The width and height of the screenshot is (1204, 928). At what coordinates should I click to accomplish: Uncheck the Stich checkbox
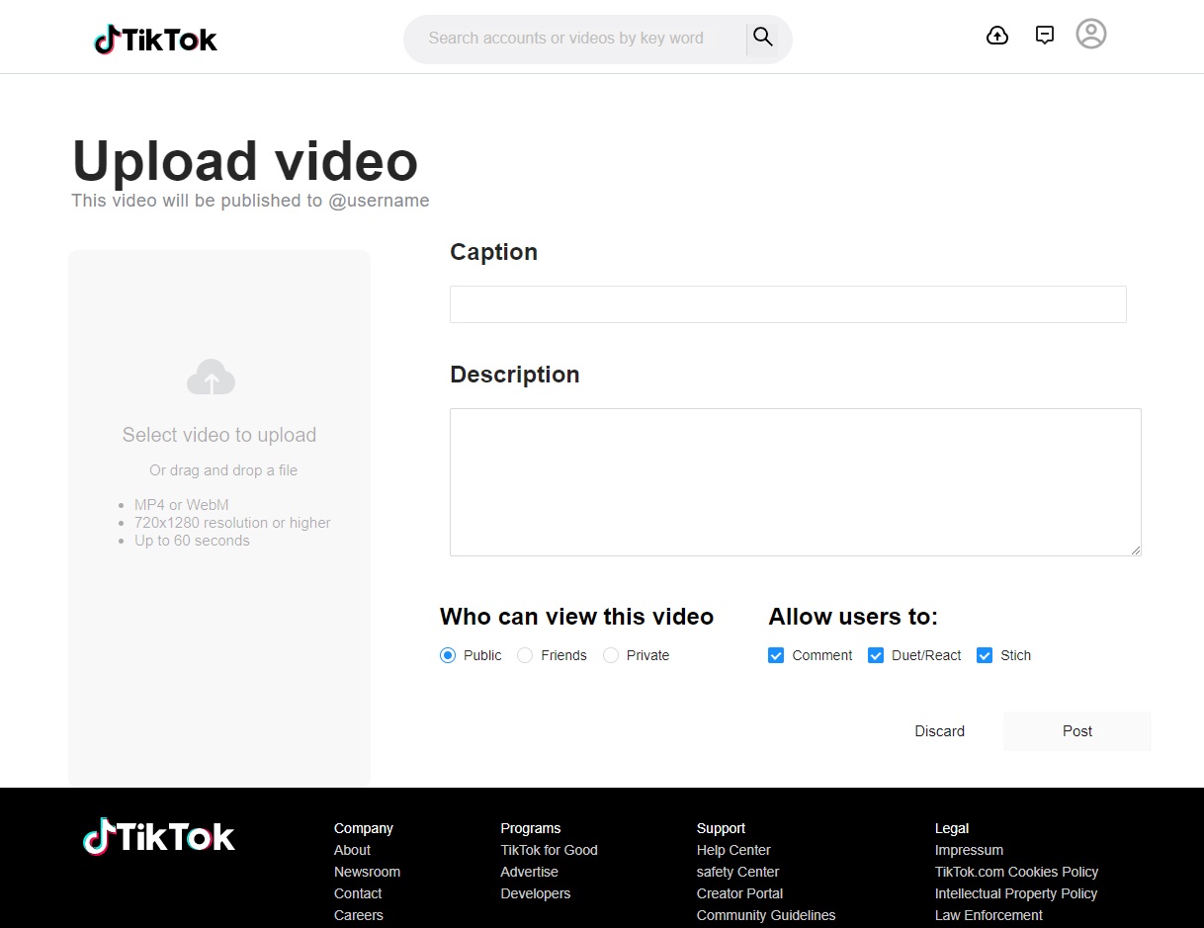985,655
